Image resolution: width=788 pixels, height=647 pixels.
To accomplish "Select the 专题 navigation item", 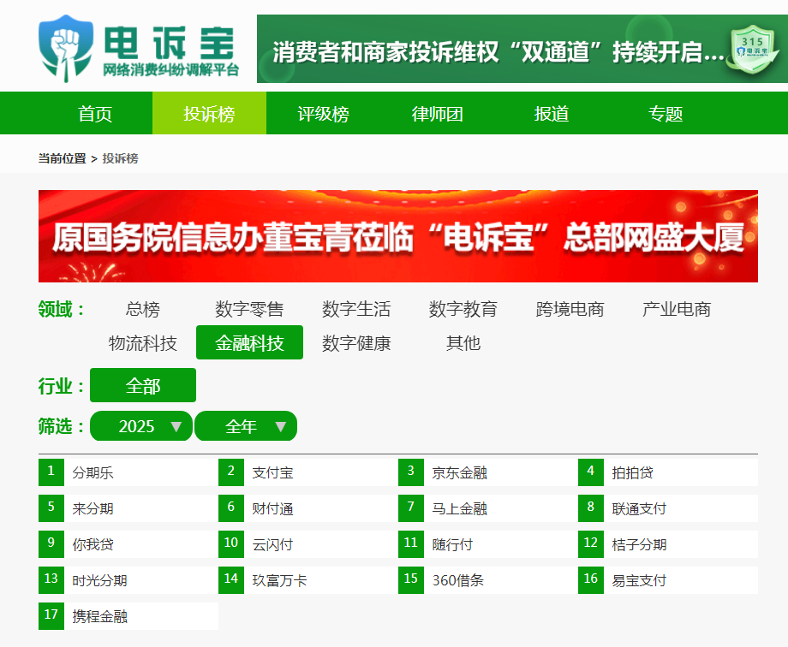I will point(666,114).
